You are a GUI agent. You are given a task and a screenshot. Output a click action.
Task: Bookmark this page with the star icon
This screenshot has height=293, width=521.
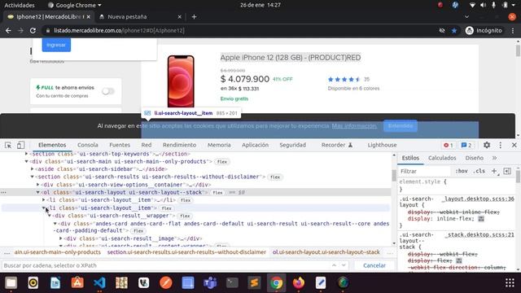(454, 31)
